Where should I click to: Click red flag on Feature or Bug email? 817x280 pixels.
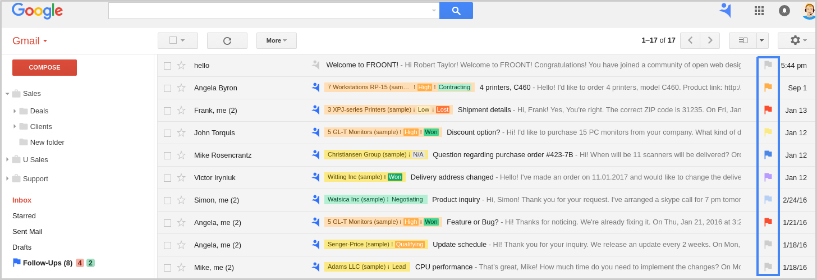pyautogui.click(x=768, y=222)
